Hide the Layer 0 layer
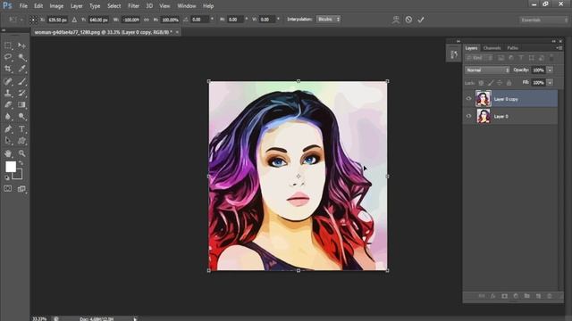Screen dimensions: 572x321 coord(468,116)
